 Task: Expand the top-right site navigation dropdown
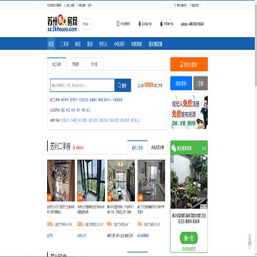click(196, 5)
